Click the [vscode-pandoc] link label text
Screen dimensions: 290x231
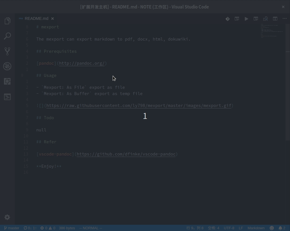(x=55, y=154)
